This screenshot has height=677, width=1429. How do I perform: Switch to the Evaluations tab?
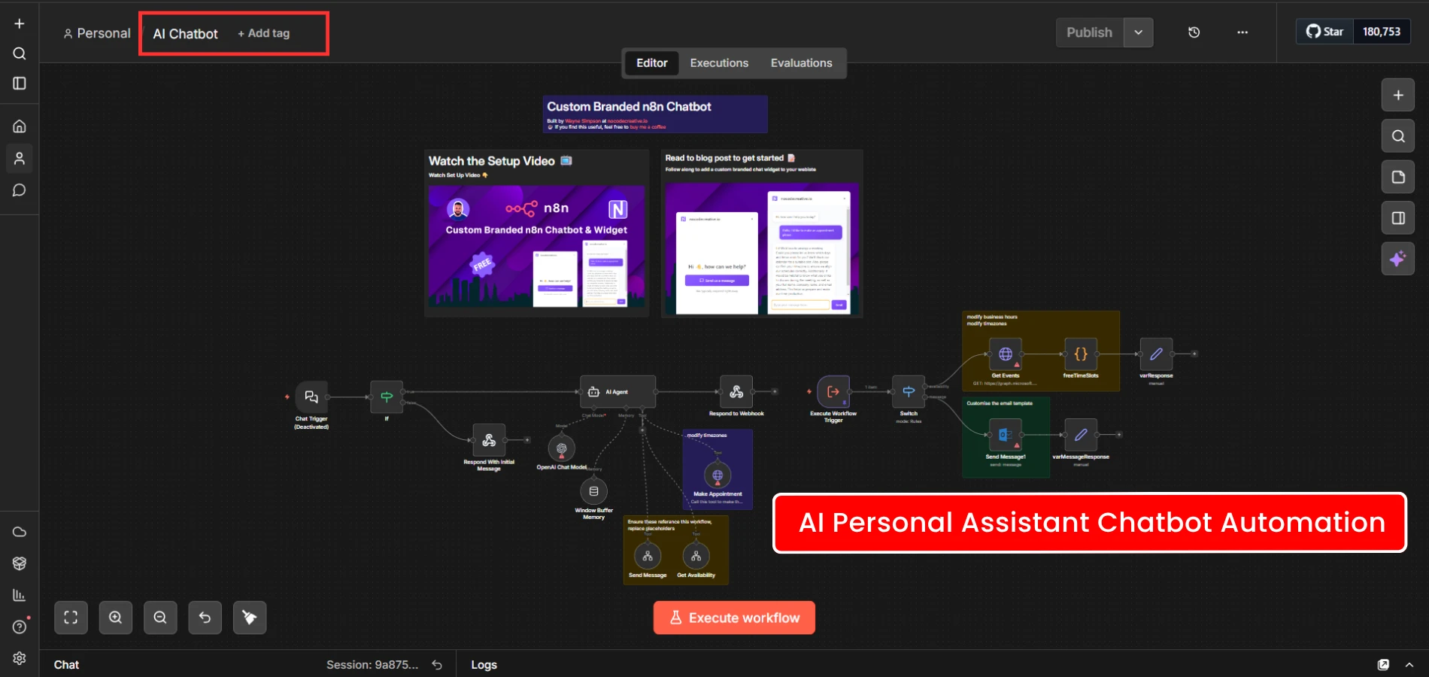(x=801, y=63)
